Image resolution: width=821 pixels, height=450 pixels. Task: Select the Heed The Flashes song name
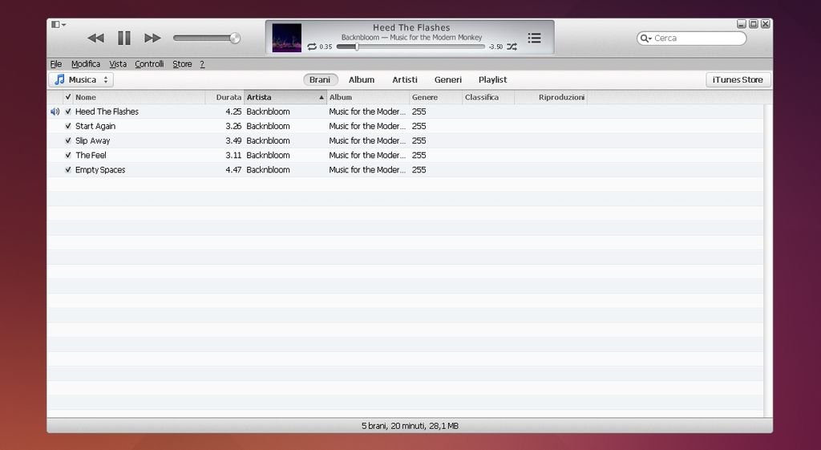(107, 111)
